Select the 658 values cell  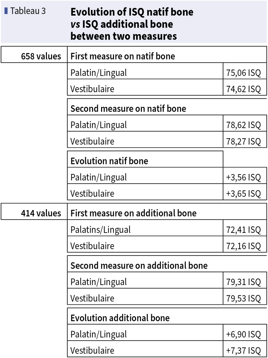(34, 55)
